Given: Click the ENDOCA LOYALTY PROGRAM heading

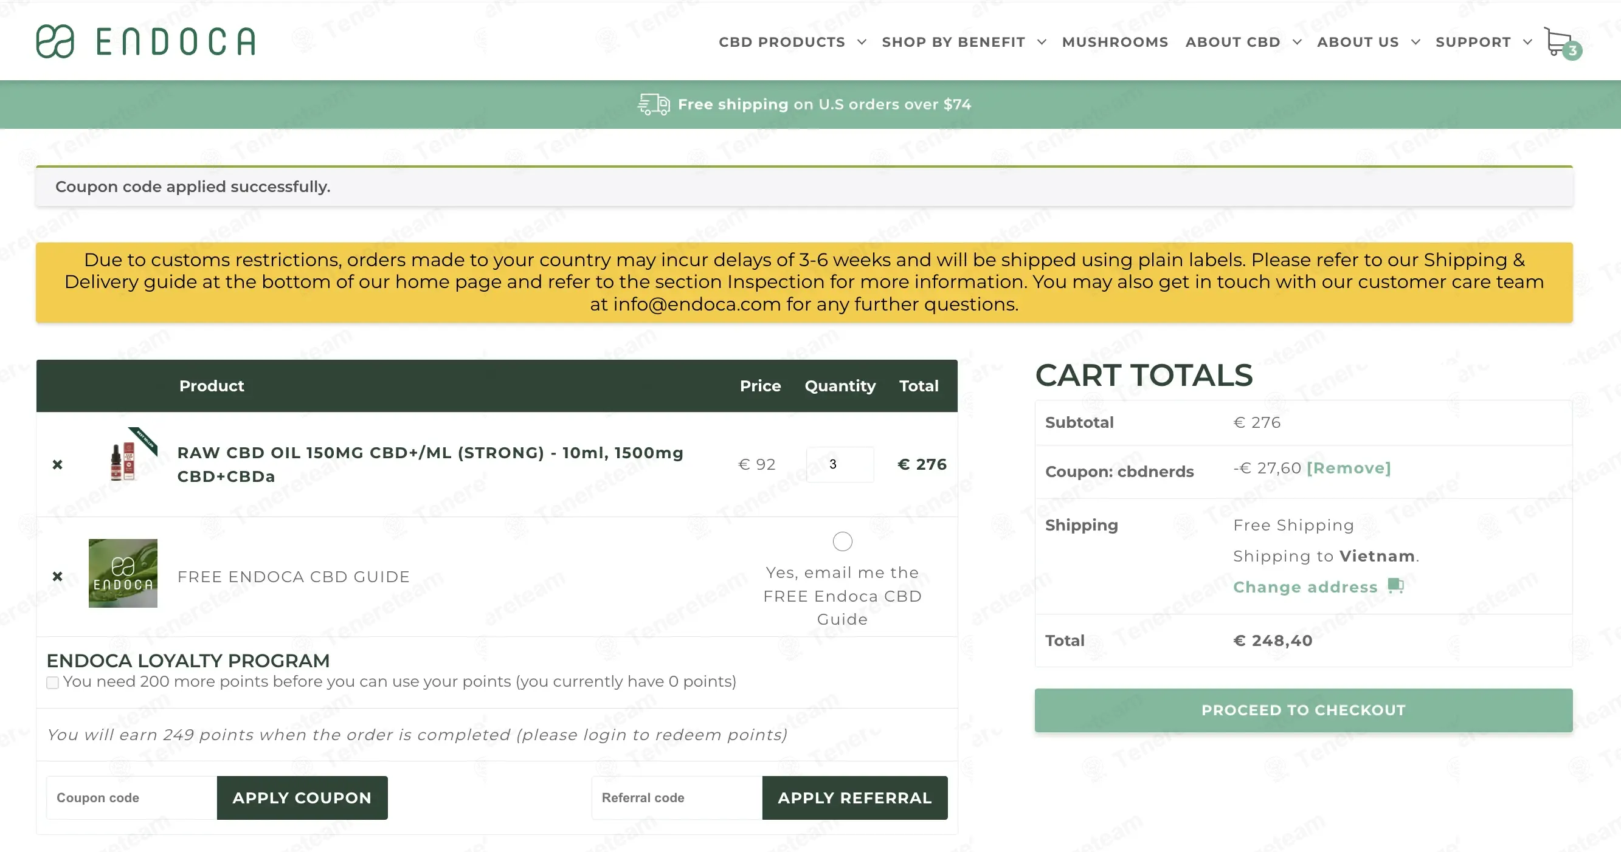Looking at the screenshot, I should coord(187,660).
